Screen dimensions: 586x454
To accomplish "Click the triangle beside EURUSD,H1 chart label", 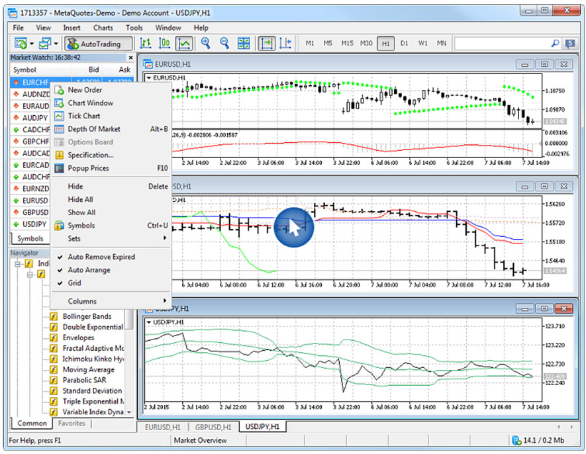I will coord(149,77).
